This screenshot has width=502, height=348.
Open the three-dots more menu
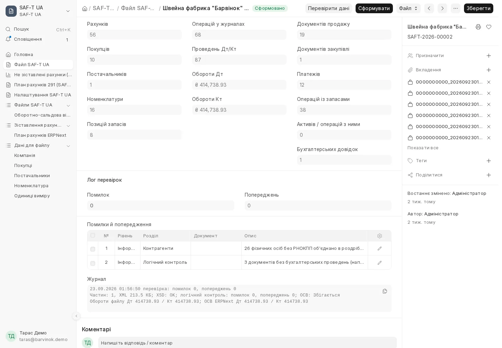click(x=456, y=8)
